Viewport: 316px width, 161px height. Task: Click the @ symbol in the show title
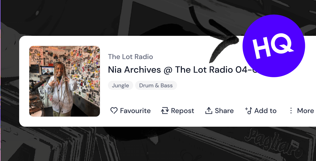(x=168, y=70)
